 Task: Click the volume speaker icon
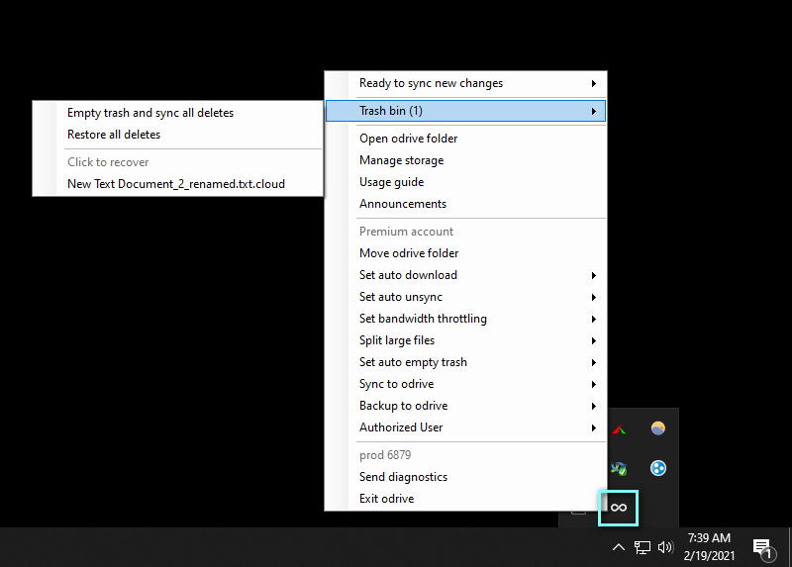click(x=665, y=547)
